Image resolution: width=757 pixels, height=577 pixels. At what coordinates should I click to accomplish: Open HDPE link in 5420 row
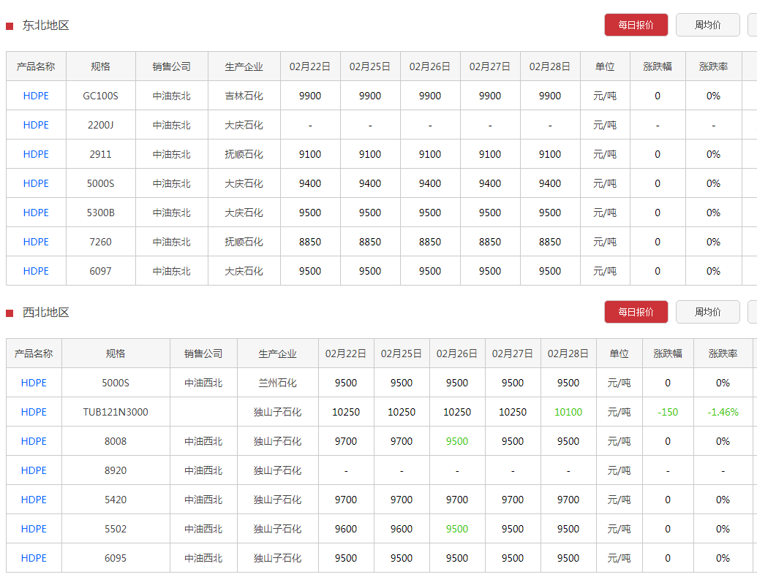pos(34,500)
